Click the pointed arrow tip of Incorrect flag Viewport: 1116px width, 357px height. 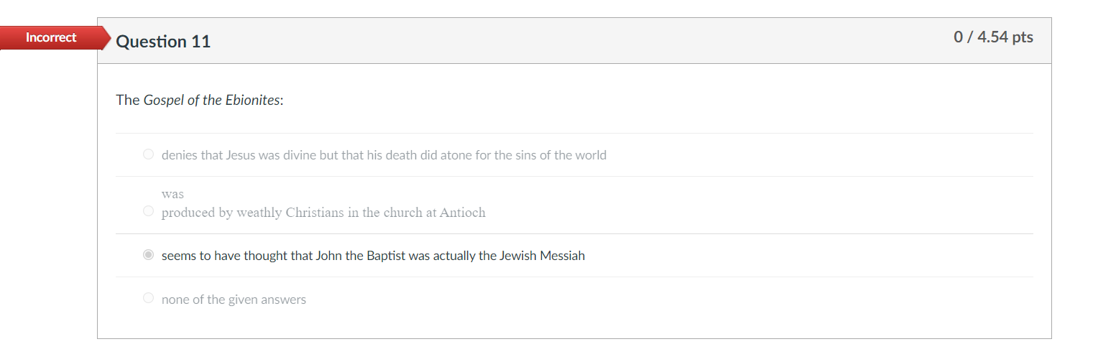tap(107, 38)
